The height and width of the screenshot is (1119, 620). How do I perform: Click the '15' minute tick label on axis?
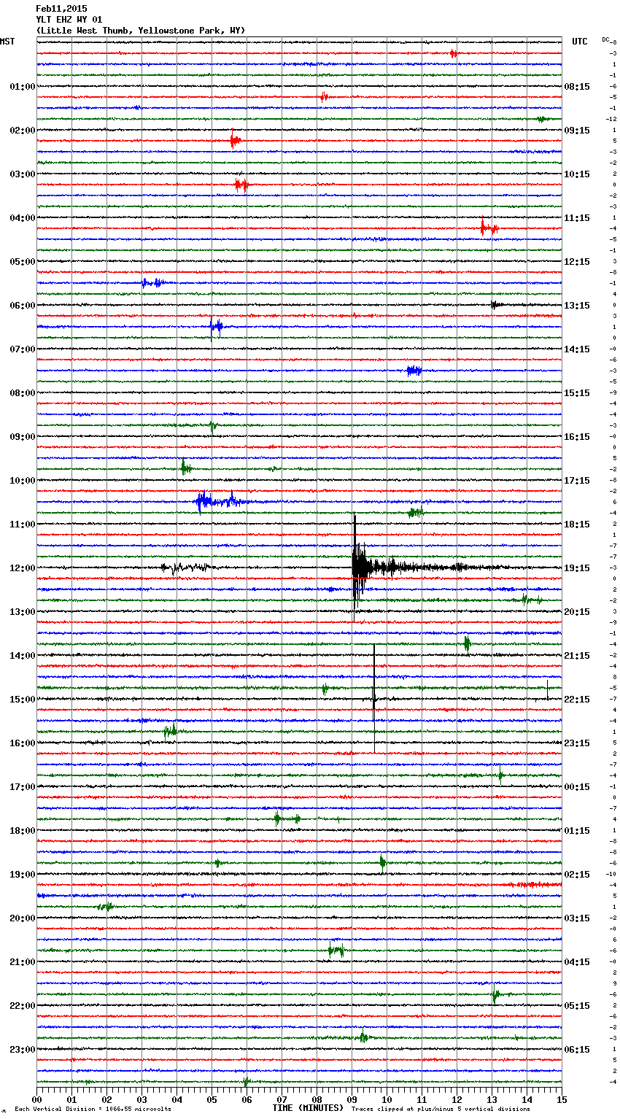click(562, 1099)
